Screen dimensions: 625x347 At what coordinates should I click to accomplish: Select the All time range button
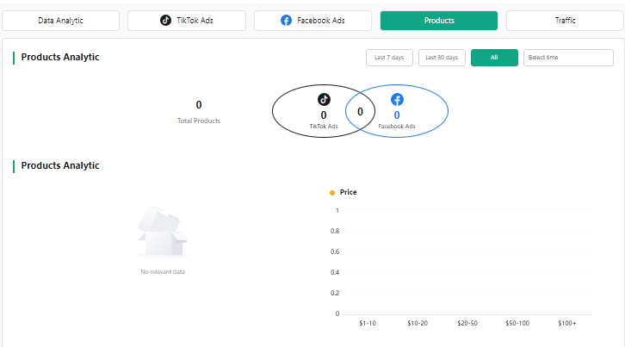(494, 58)
